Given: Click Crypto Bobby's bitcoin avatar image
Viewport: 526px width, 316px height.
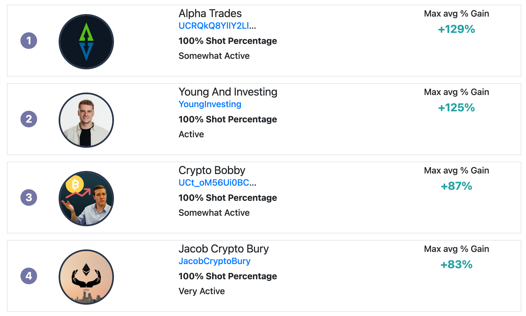Looking at the screenshot, I should [86, 199].
